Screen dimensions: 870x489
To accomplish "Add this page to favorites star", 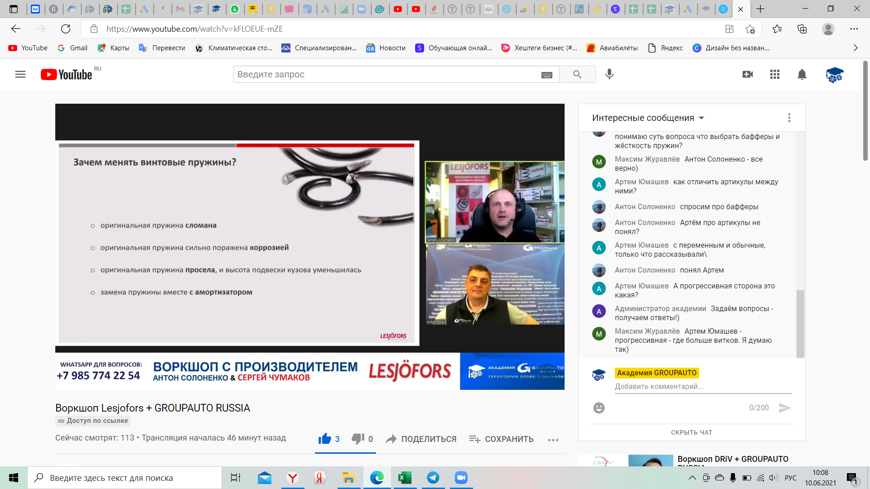I will (750, 29).
